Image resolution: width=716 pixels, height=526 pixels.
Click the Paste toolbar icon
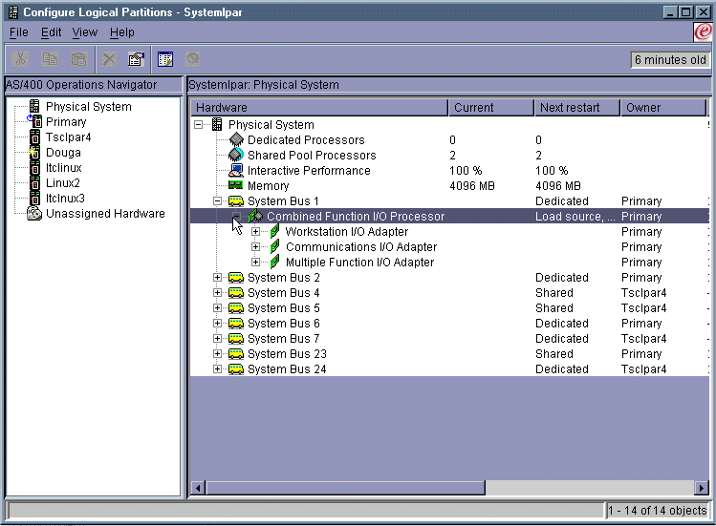click(78, 59)
